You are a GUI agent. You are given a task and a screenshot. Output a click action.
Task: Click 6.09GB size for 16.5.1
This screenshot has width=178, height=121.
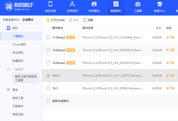click(x=157, y=76)
